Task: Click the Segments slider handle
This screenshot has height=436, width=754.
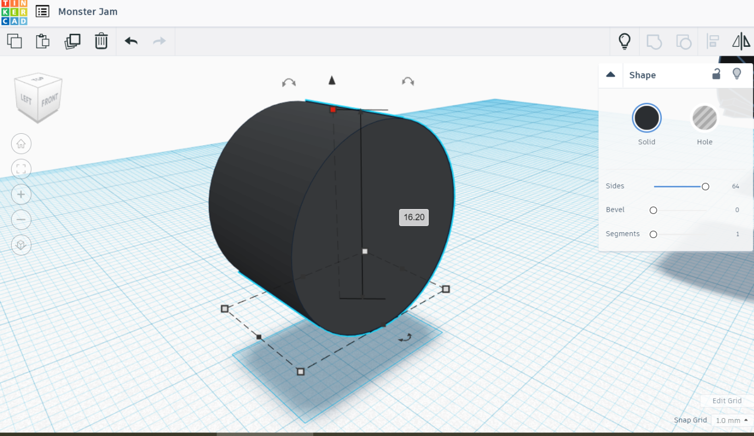Action: [x=653, y=234]
